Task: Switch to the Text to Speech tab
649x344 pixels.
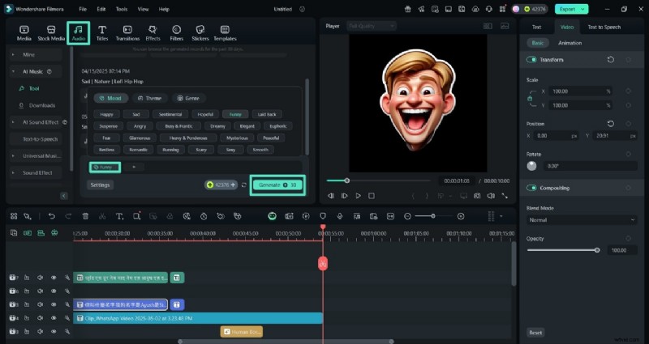Action: pyautogui.click(x=604, y=27)
